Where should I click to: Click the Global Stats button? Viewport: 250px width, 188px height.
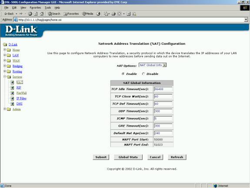[128, 157]
